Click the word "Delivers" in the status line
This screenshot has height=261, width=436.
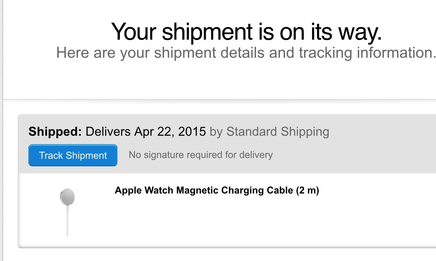(108, 132)
